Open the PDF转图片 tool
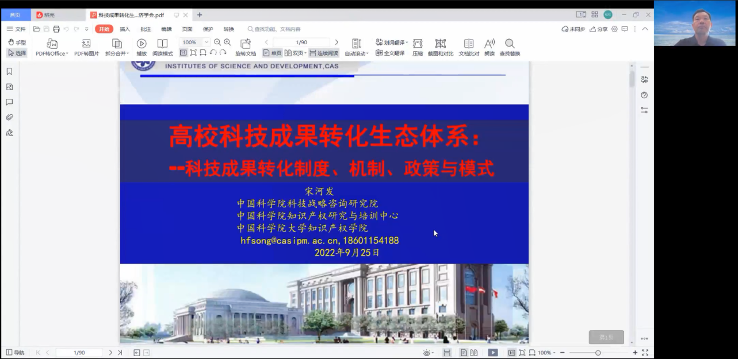This screenshot has width=738, height=359. tap(86, 46)
